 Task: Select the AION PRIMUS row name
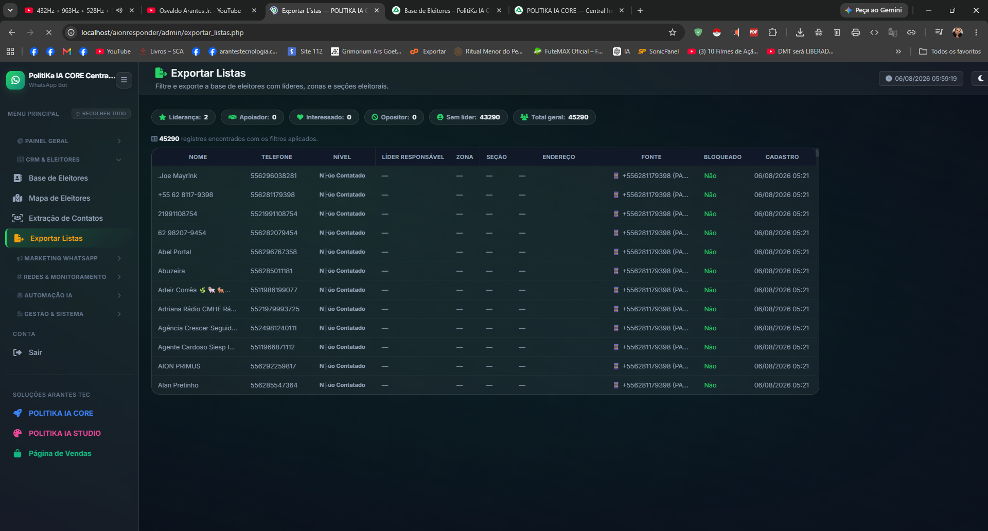179,366
